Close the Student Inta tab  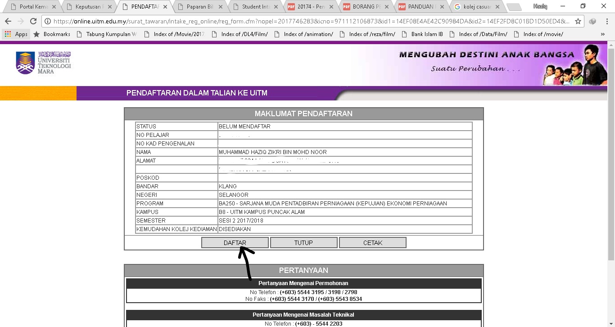pos(276,7)
